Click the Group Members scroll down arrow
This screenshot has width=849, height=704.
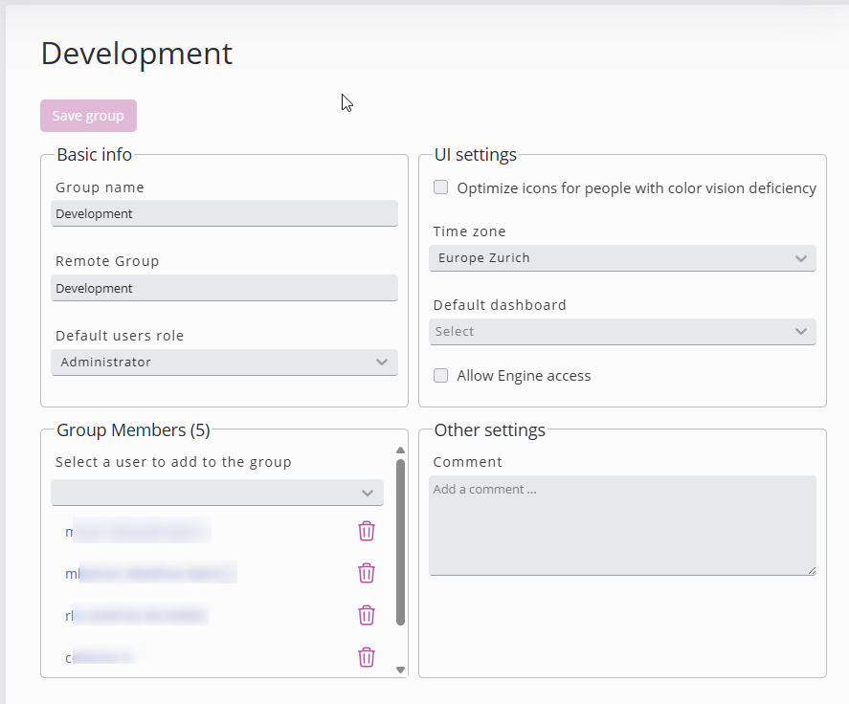point(400,670)
